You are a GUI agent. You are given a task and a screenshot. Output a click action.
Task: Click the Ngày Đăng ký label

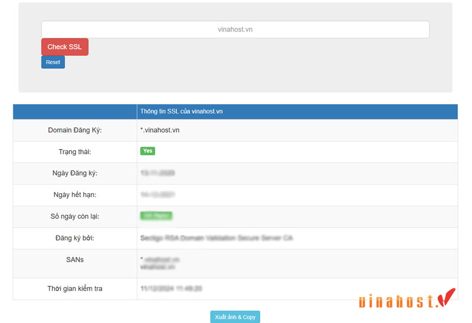[75, 173]
